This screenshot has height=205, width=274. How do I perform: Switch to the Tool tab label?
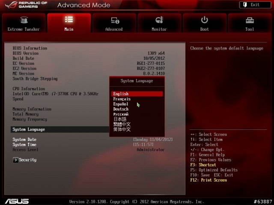(250, 29)
